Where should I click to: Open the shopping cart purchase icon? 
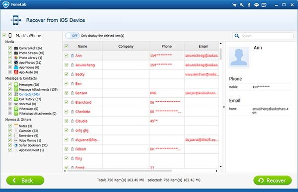(234, 5)
